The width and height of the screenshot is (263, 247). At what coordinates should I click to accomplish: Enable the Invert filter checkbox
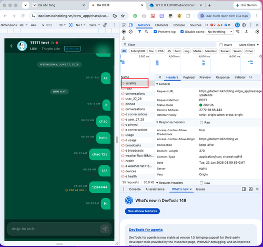tap(221, 45)
